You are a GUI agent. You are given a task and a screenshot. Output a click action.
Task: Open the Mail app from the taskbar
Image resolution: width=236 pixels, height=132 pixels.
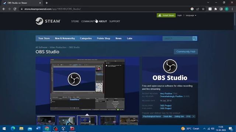pyautogui.click(x=30, y=129)
